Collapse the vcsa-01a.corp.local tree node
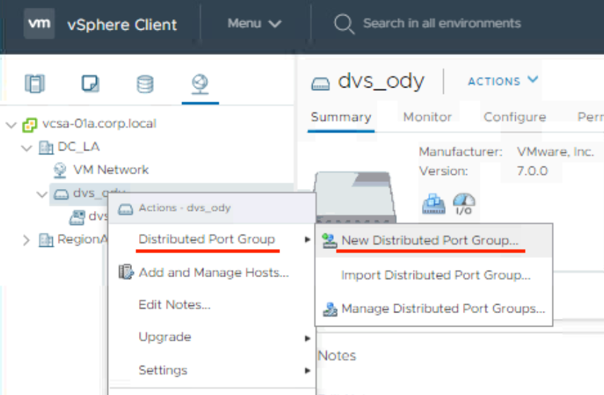This screenshot has height=395, width=604. pos(11,125)
